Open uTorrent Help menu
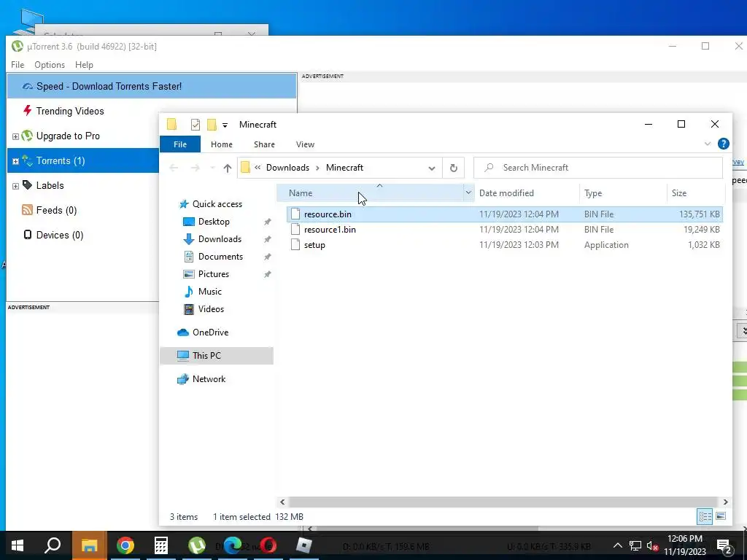This screenshot has height=560, width=747. (85, 65)
